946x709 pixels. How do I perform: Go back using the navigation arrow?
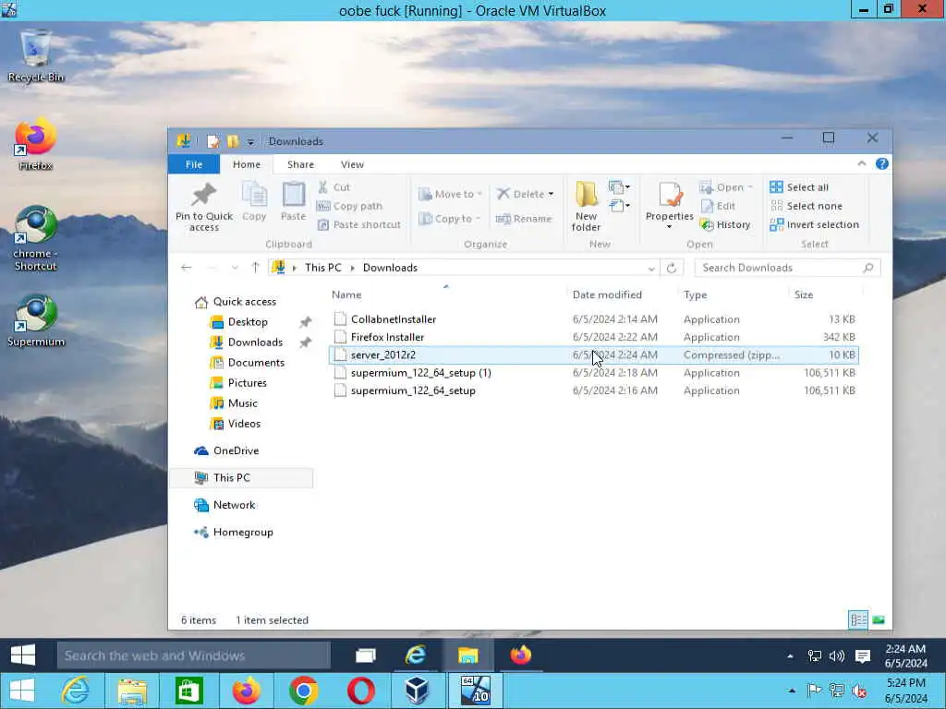tap(187, 268)
